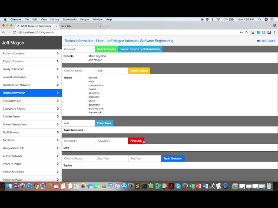Viewport: 278px width, 208px height.
Task: Expand Geographical Info chevron
Action: (x=58, y=148)
